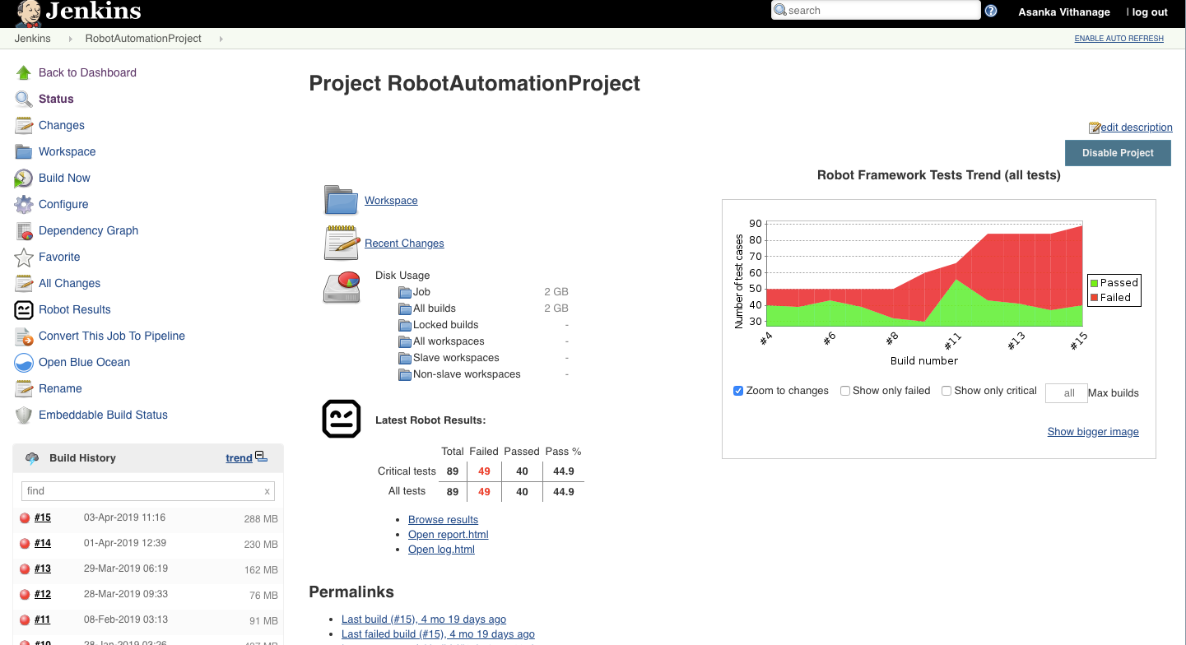
Task: Open Blue Ocean from the sidebar
Action: click(x=84, y=362)
